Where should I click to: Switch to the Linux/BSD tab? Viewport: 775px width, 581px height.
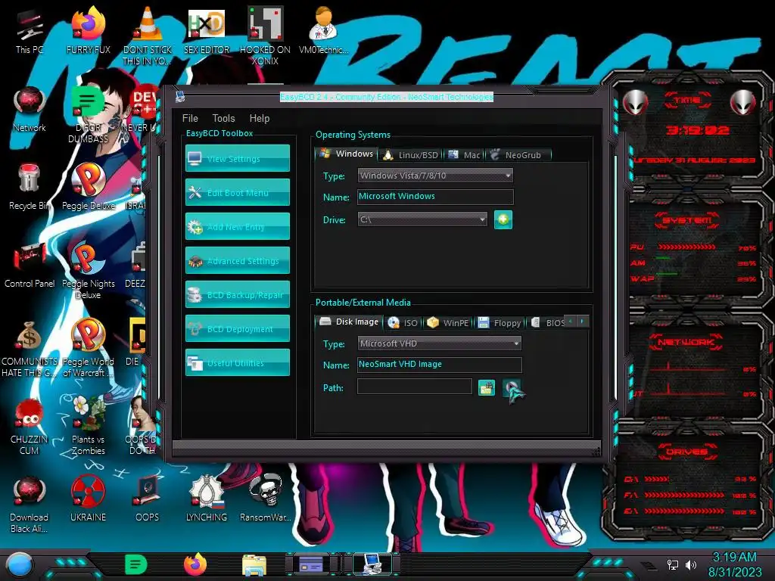point(411,155)
